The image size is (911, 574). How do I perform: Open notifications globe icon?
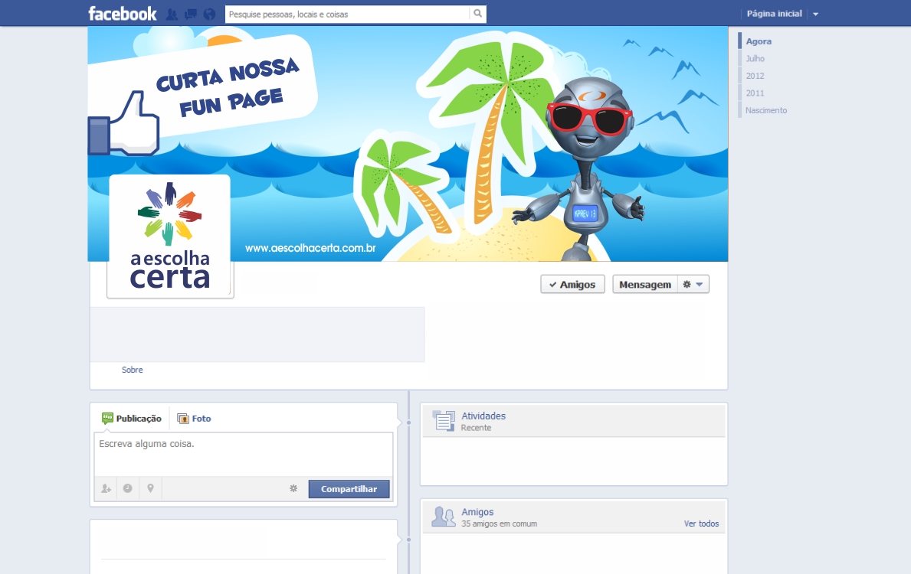[x=209, y=15]
